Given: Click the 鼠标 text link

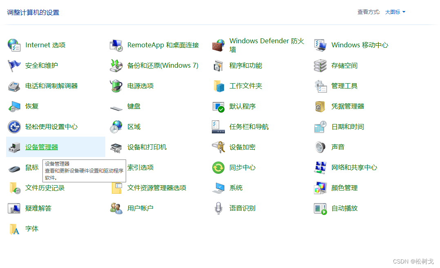Looking at the screenshot, I should 32,168.
